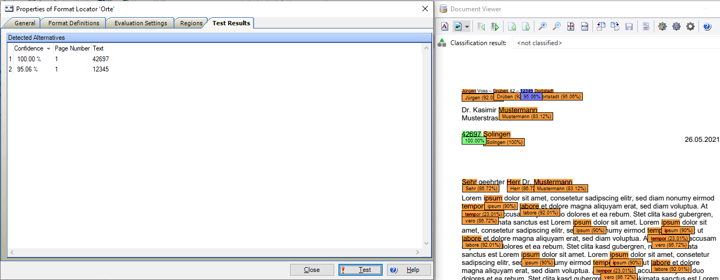Image resolution: width=720 pixels, height=280 pixels.
Task: Rotate the page right icon
Action: (x=615, y=26)
